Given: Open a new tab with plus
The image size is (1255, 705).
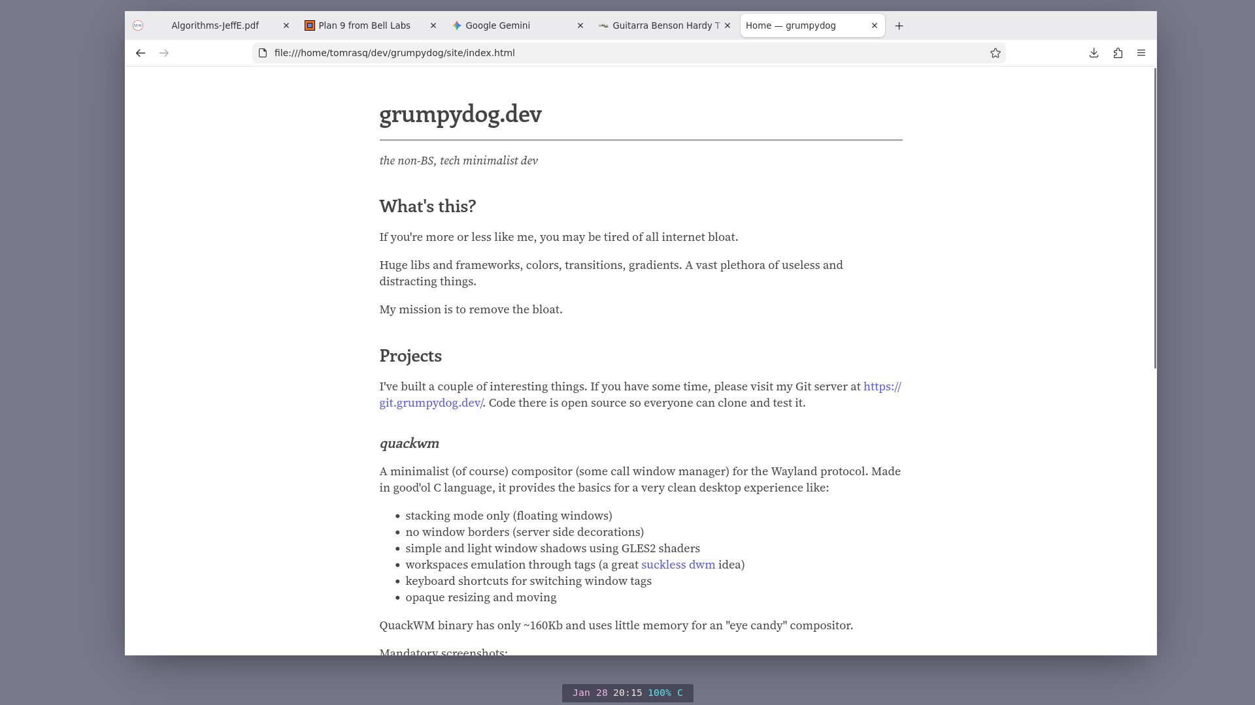Looking at the screenshot, I should coord(899,25).
